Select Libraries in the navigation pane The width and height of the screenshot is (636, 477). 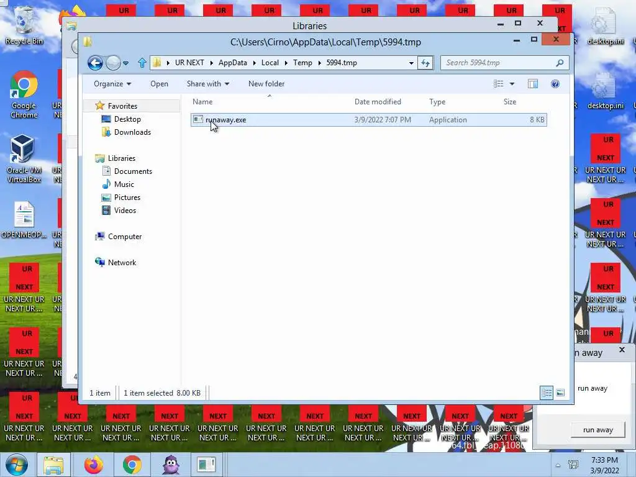[121, 158]
